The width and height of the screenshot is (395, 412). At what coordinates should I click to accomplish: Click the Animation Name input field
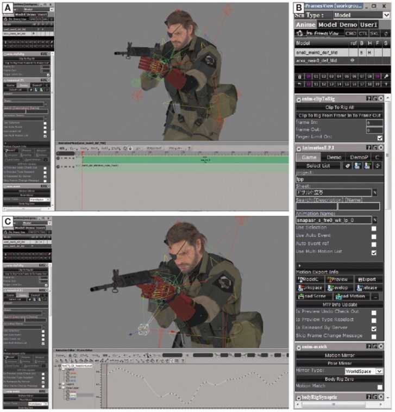[x=334, y=220]
